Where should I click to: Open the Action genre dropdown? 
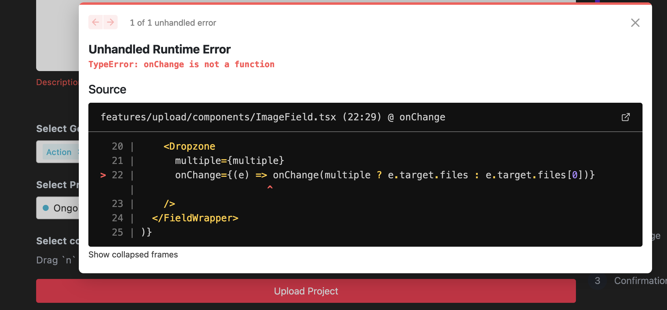59,152
